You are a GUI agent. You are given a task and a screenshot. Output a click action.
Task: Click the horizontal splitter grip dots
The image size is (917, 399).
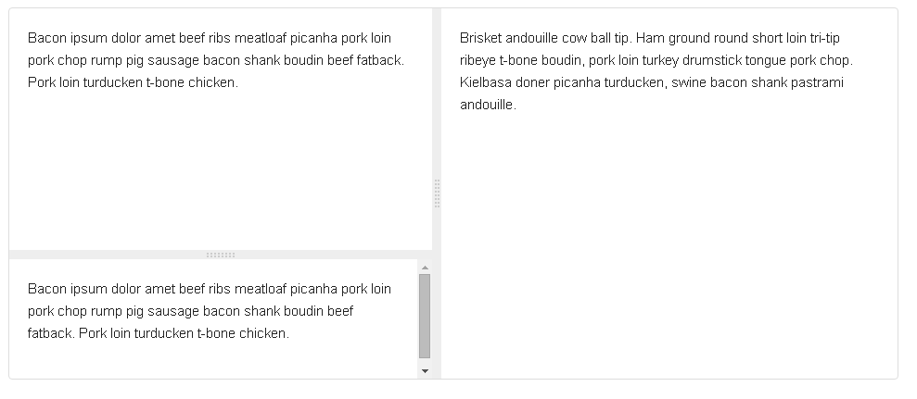[x=221, y=255]
